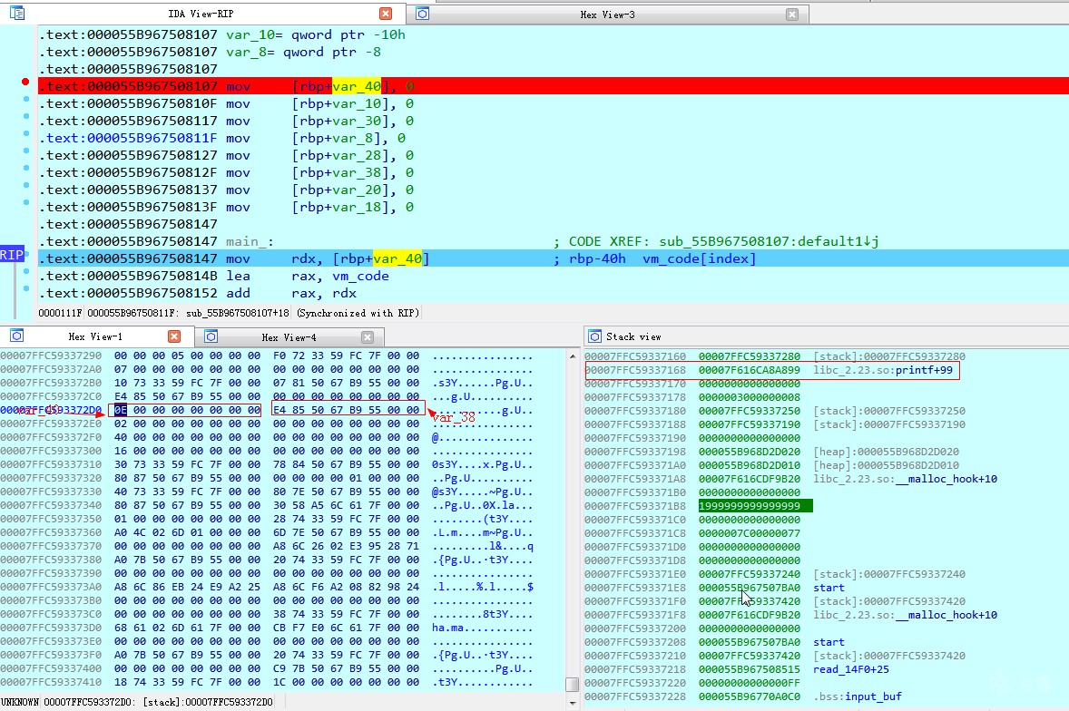Click the libc_2.23.so:printf+99 stack entry

tap(883, 370)
